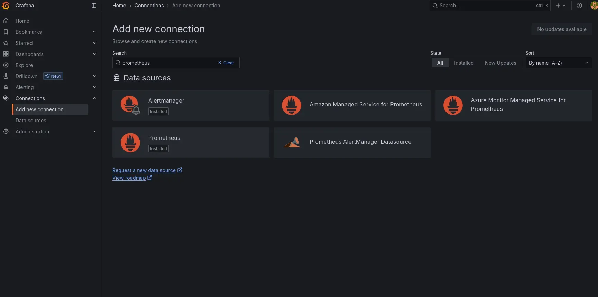The width and height of the screenshot is (598, 297).
Task: Click the Home house icon in sidebar
Action: 6,21
